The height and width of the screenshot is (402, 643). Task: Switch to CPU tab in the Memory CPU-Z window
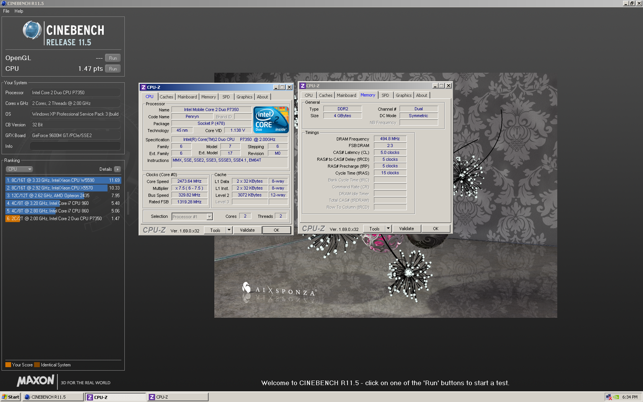(x=308, y=95)
